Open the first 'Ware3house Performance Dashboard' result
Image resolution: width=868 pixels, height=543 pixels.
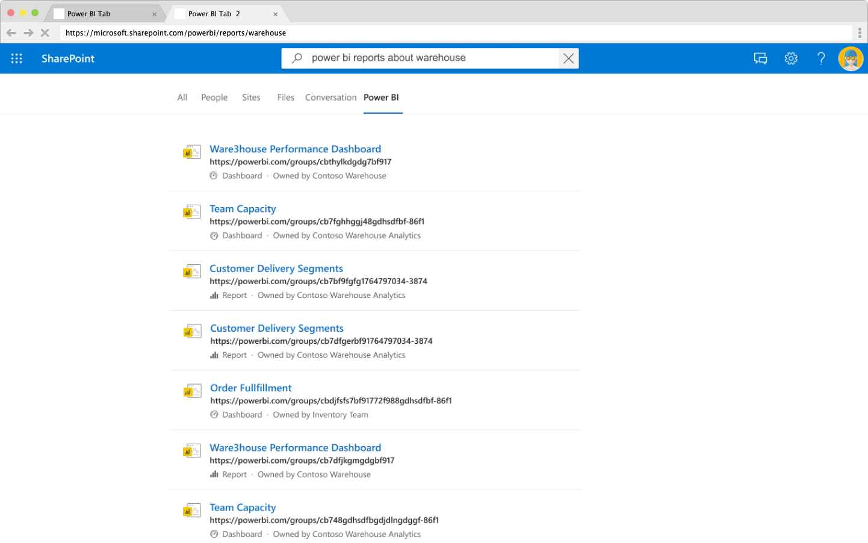(x=295, y=149)
